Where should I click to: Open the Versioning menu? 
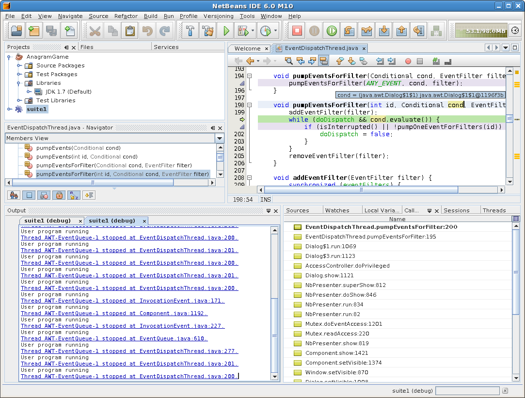click(218, 16)
